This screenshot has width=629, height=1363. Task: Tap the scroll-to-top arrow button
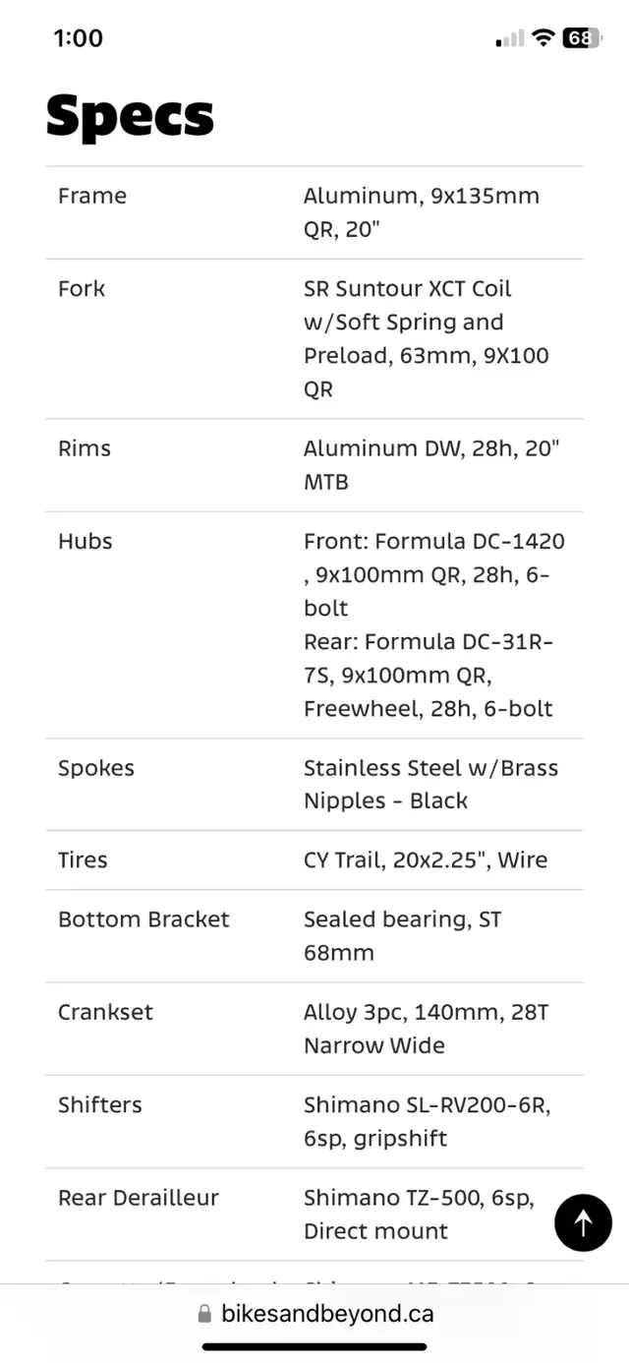tap(583, 1222)
